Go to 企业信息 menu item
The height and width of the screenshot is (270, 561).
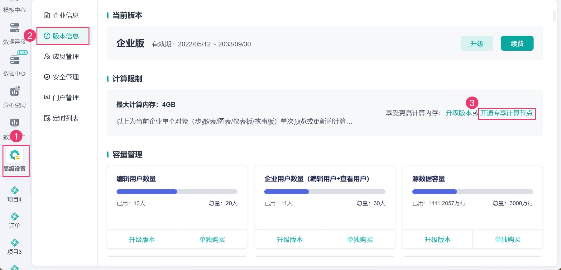point(61,15)
